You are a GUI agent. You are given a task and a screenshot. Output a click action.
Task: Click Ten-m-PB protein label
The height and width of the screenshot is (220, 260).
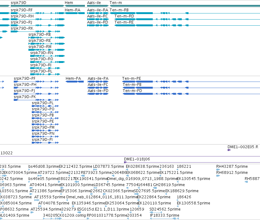coord(132,85)
